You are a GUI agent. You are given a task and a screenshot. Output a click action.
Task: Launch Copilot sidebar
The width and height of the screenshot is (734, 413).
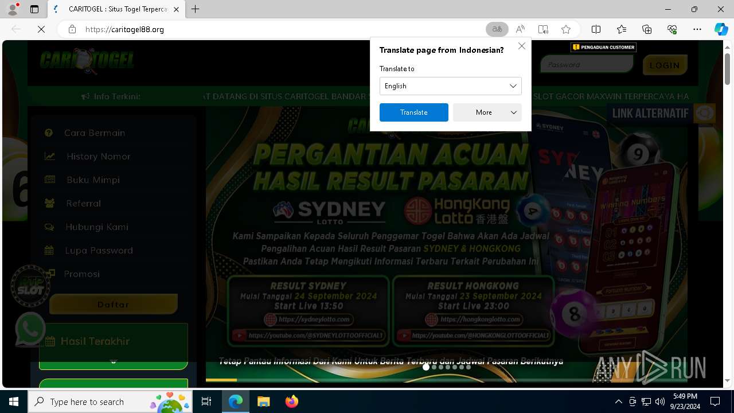coord(721,29)
